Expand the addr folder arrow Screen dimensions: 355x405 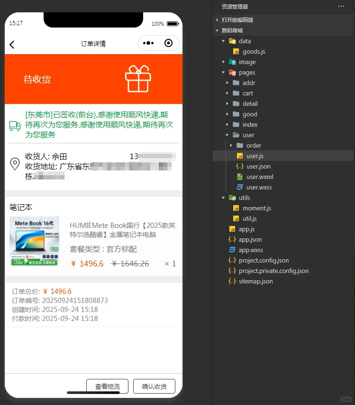(227, 83)
